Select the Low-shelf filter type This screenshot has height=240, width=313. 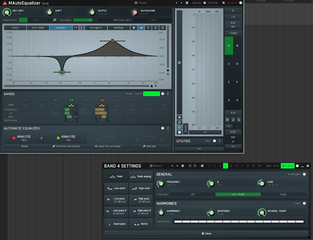(116, 188)
